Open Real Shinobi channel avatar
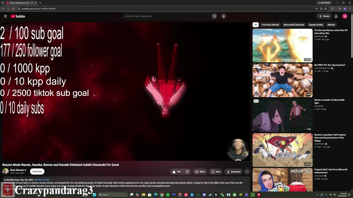The image size is (353, 198). (6, 171)
